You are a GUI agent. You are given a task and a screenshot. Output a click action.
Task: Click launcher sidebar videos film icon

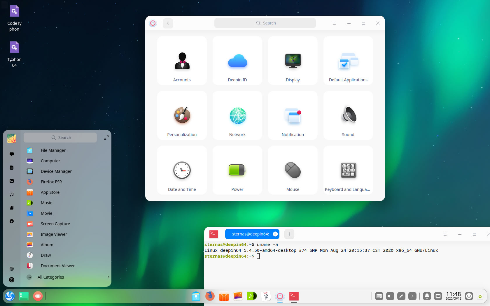click(12, 208)
